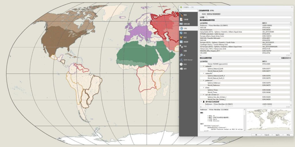
Task: Focus the 过滤器 CRS filter field
Action: [249, 17]
